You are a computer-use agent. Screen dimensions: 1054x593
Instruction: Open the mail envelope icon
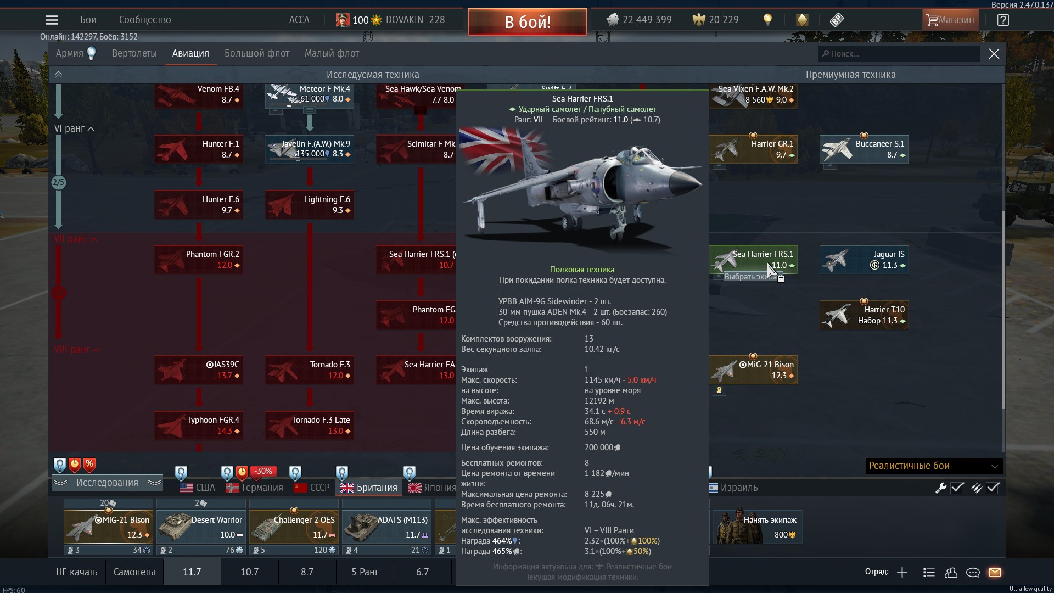pos(995,572)
